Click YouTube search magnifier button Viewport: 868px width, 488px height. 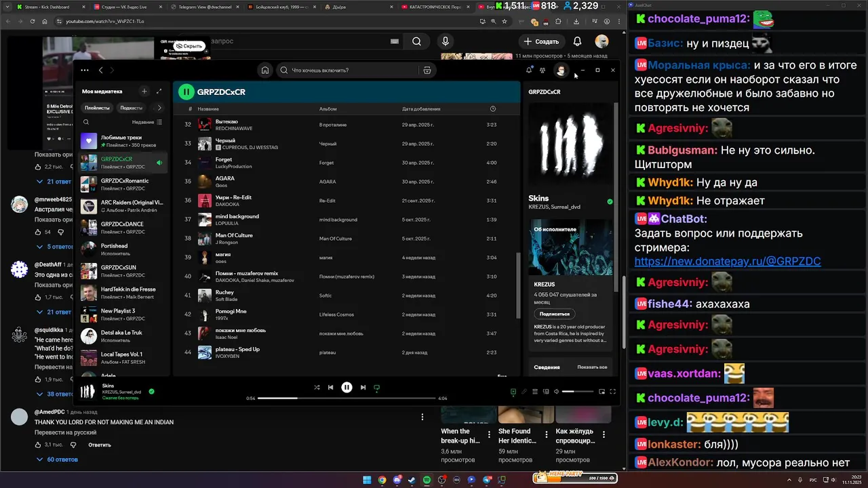[x=416, y=41]
